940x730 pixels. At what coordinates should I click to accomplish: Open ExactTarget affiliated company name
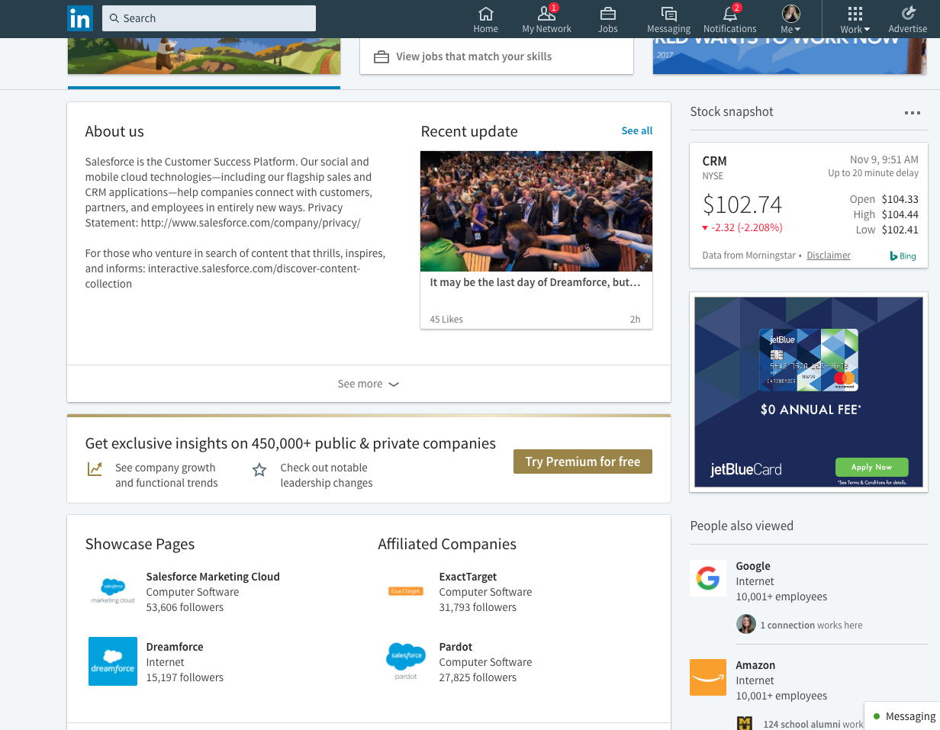click(468, 577)
